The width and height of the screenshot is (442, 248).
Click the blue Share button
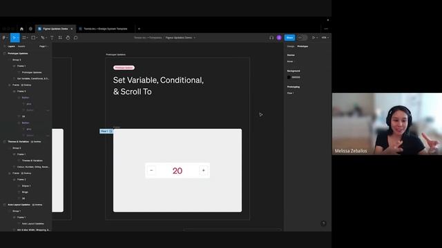[289, 37]
